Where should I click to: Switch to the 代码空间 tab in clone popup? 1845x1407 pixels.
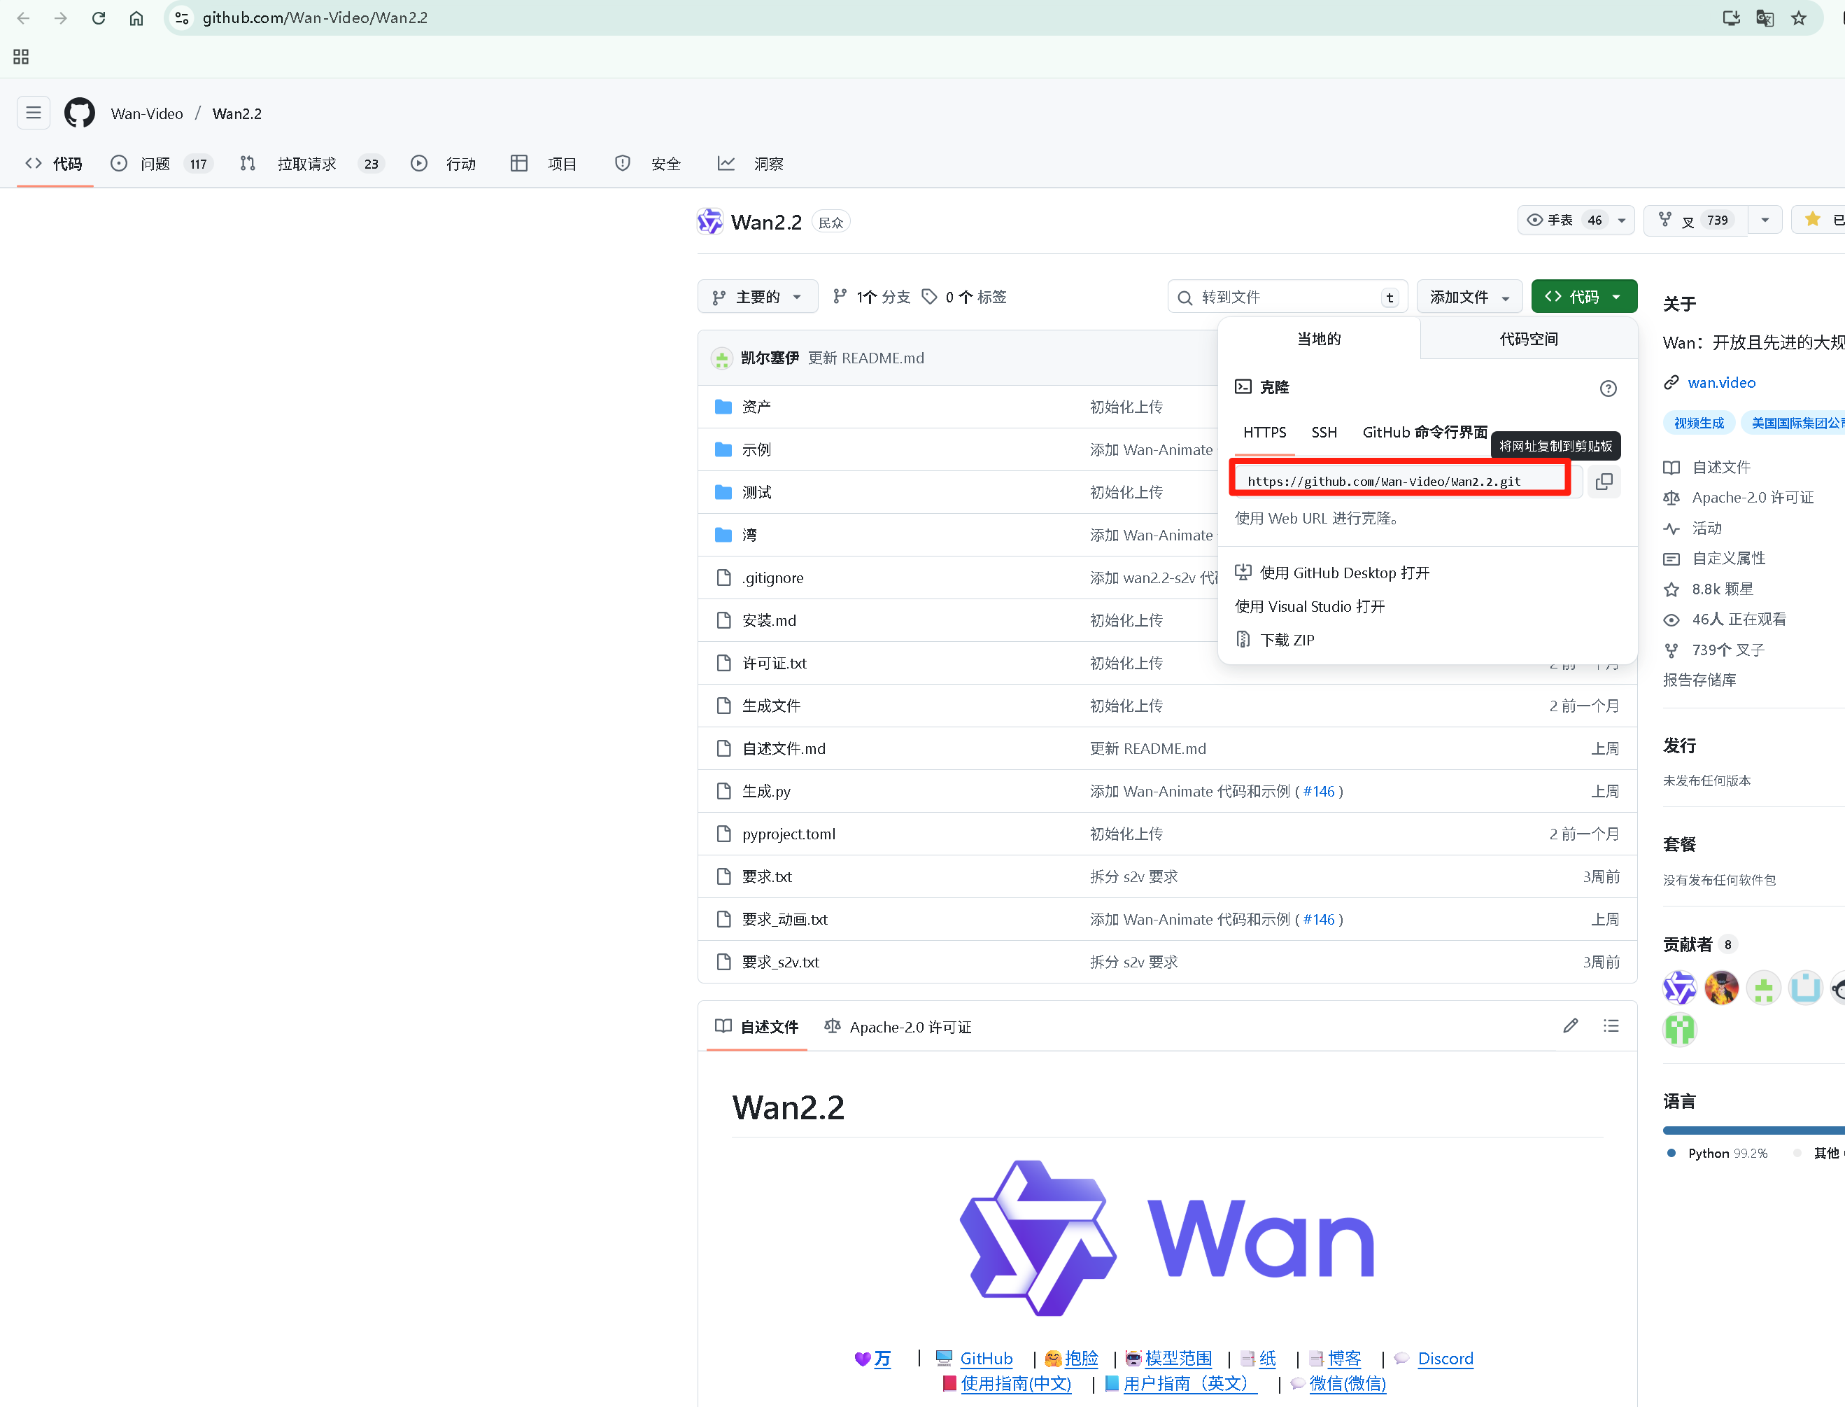click(x=1529, y=339)
